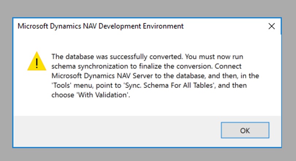
Task: Click the word 'Microsoft' in the title bar
Action: pos(33,26)
